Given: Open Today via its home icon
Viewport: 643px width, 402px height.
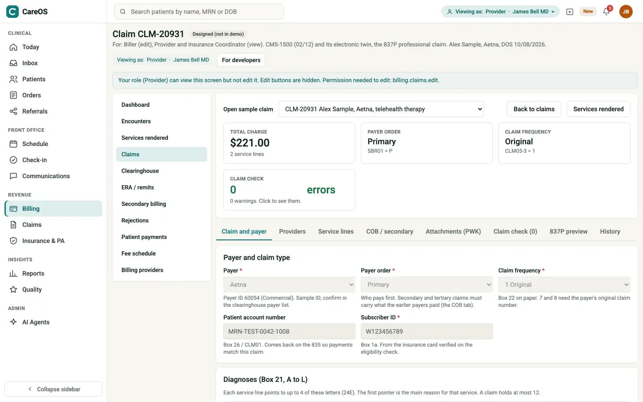Looking at the screenshot, I should 13,47.
